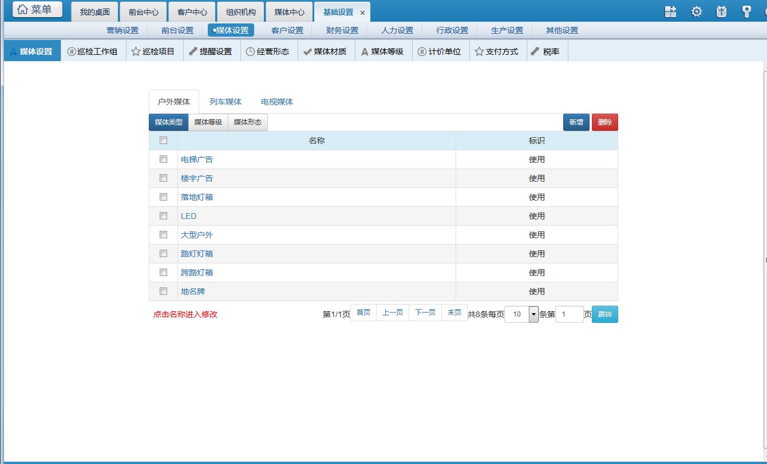The image size is (767, 464).
Task: Open 生产设置 menu
Action: 507,30
